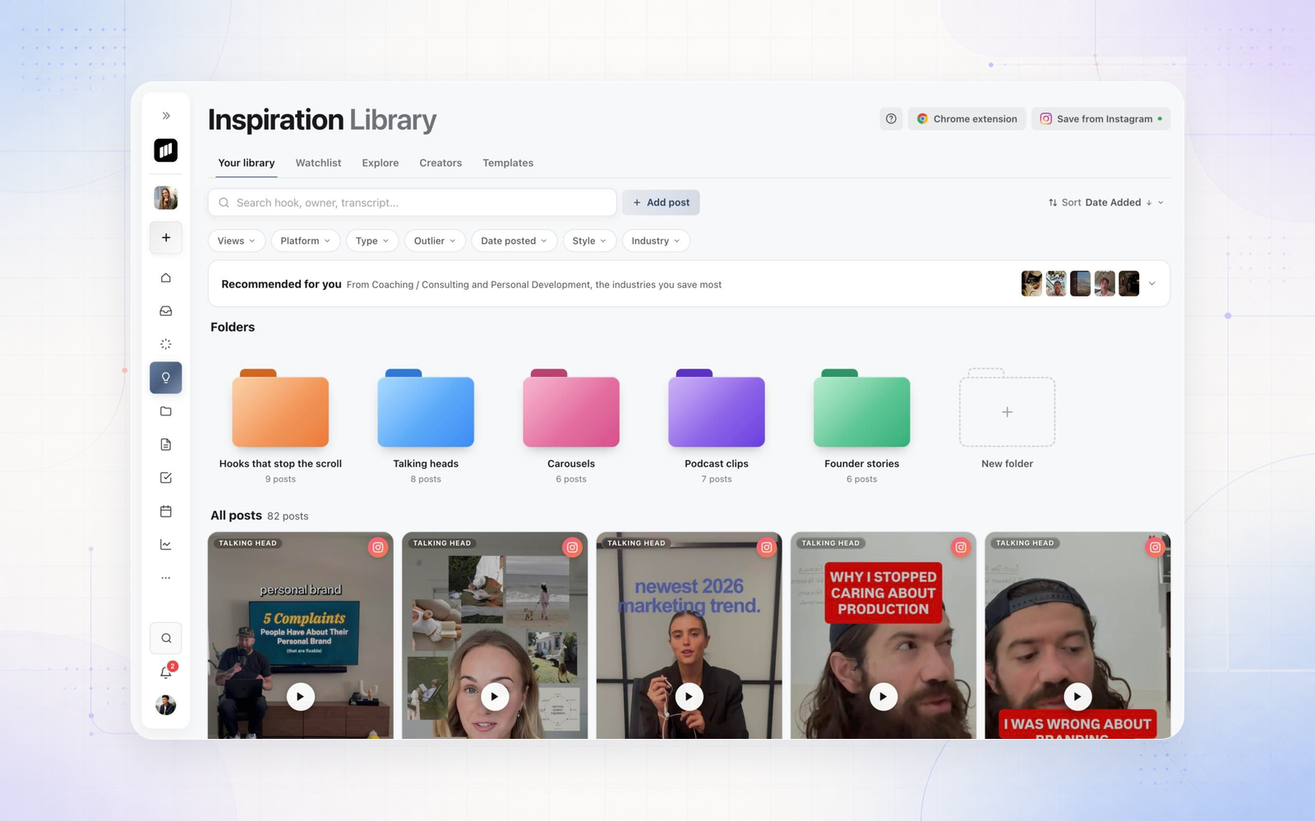Play the I WAS WRONG ABOUT video
This screenshot has width=1315, height=821.
click(1077, 697)
